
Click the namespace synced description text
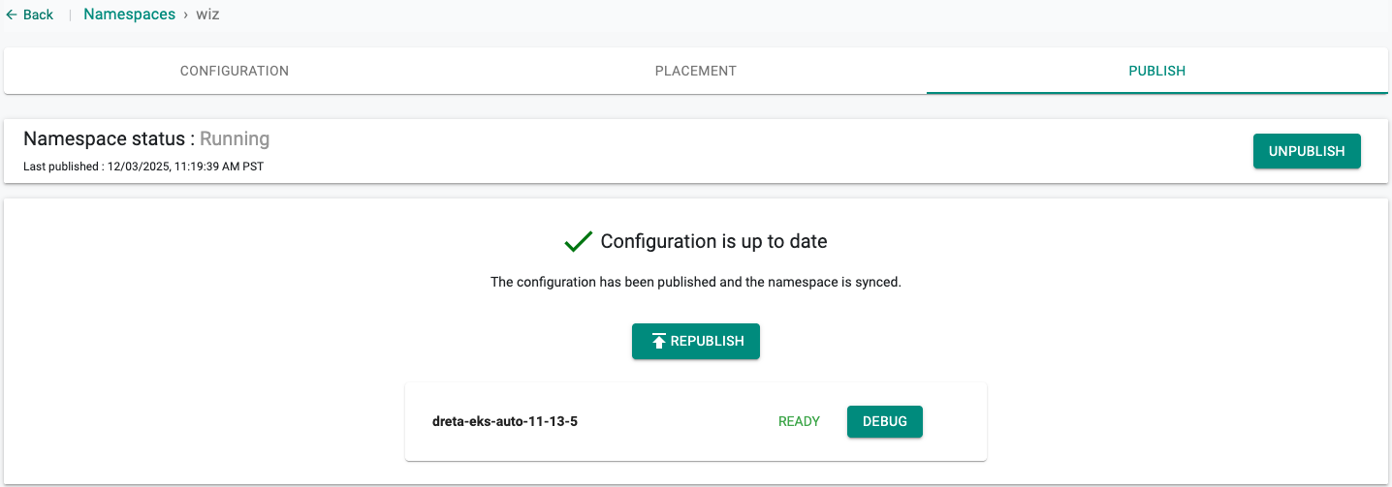pyautogui.click(x=695, y=283)
